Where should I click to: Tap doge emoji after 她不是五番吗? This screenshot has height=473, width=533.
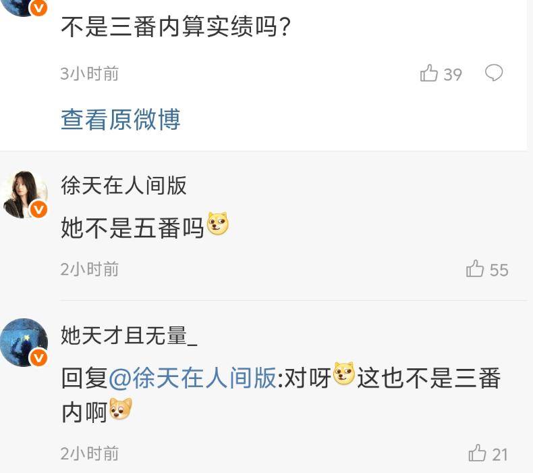(218, 224)
